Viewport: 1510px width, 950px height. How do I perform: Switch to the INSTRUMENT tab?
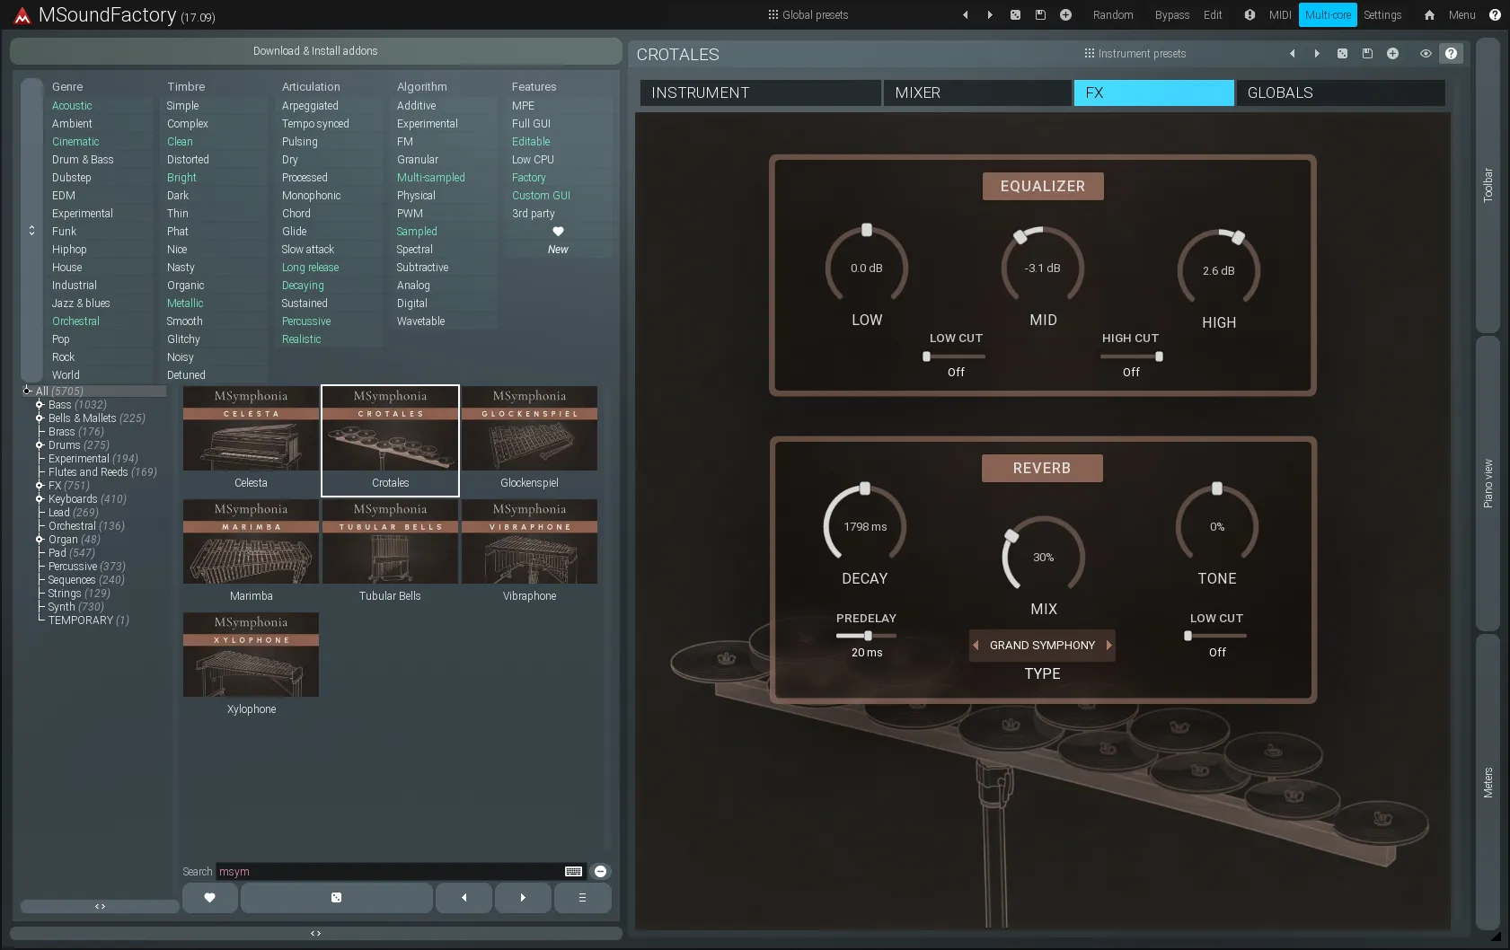[x=760, y=92]
